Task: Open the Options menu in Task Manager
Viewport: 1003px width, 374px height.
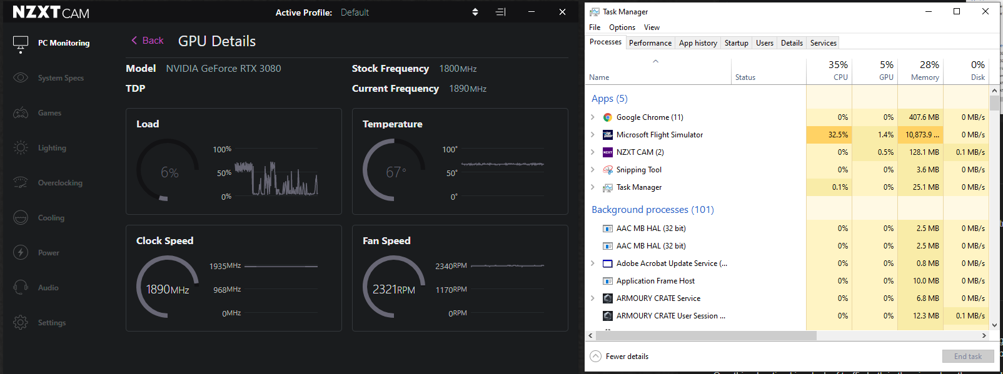Action: 622,27
